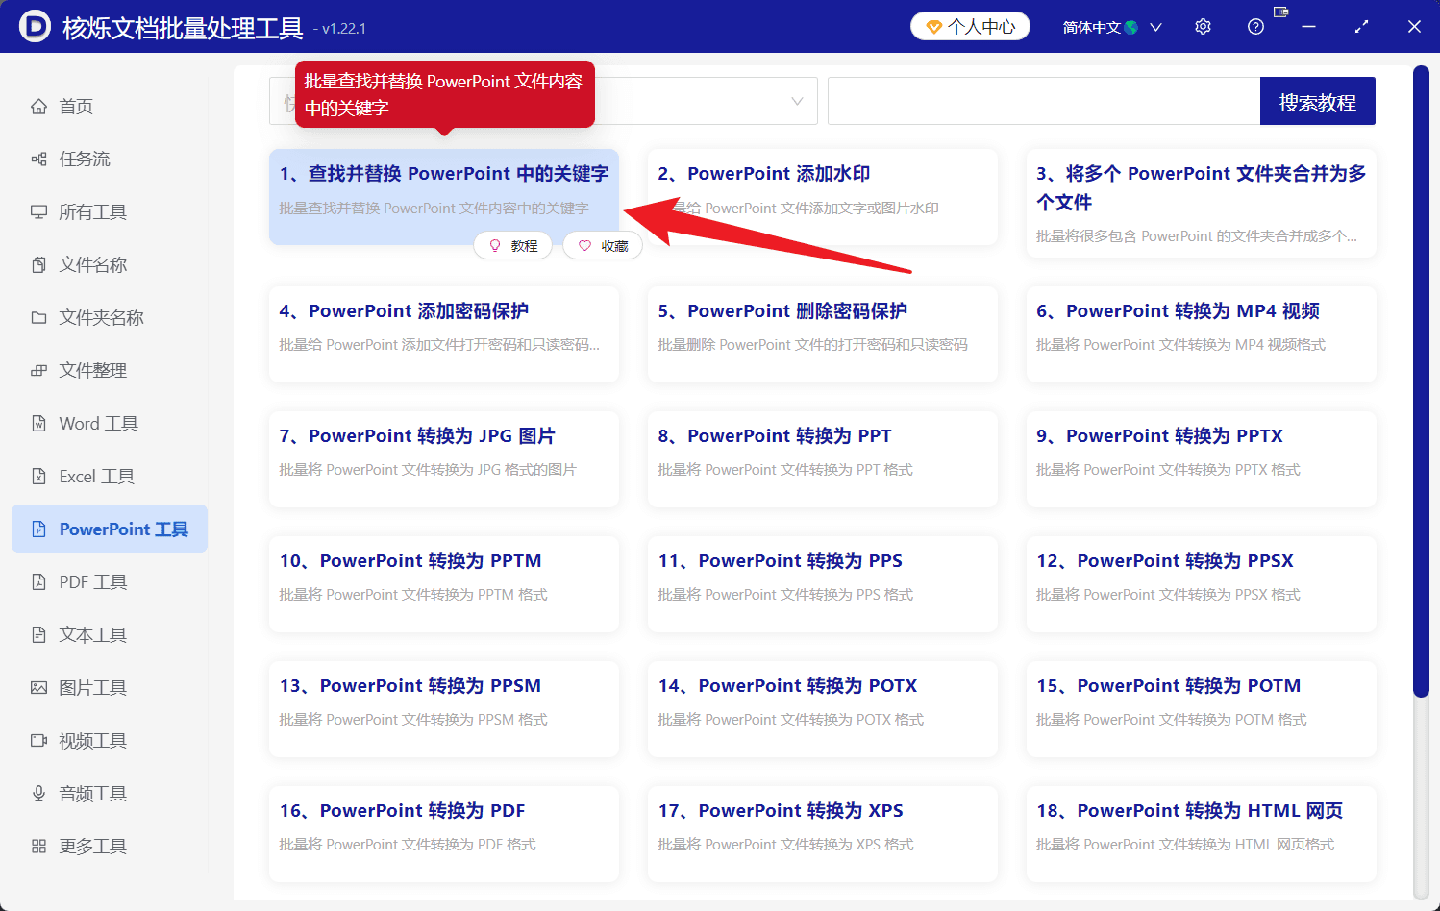The image size is (1440, 911).
Task: Click the 更多工具 grid icon
Action: click(38, 847)
